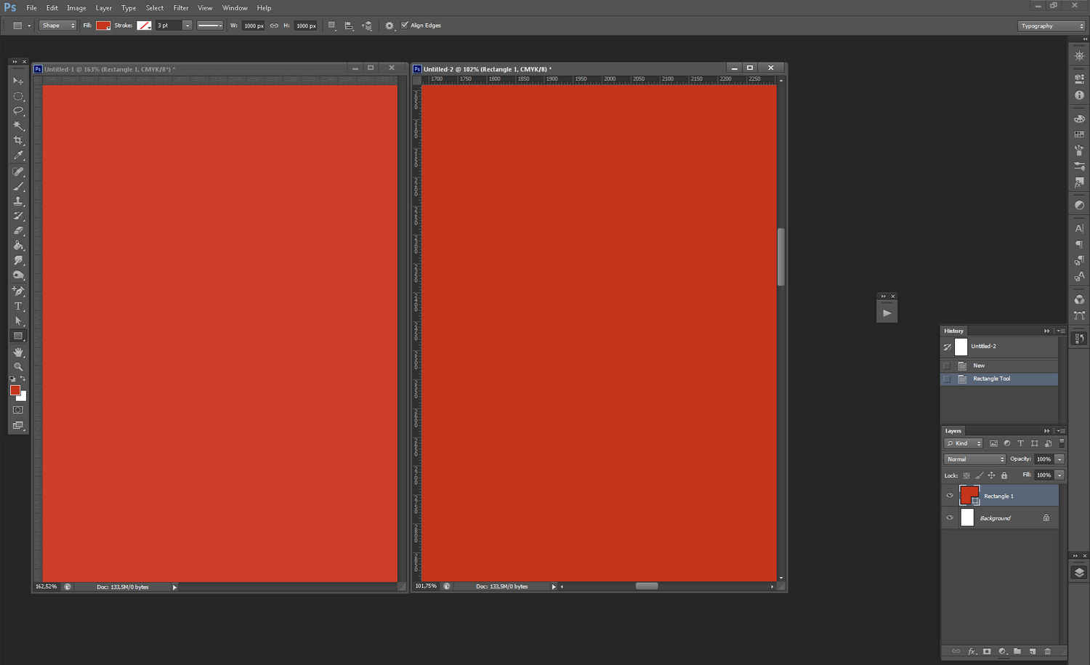Delete layer with the trash button

click(1048, 651)
